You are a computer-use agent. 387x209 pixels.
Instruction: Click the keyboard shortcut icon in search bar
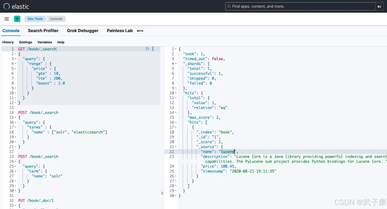pyautogui.click(x=379, y=6)
